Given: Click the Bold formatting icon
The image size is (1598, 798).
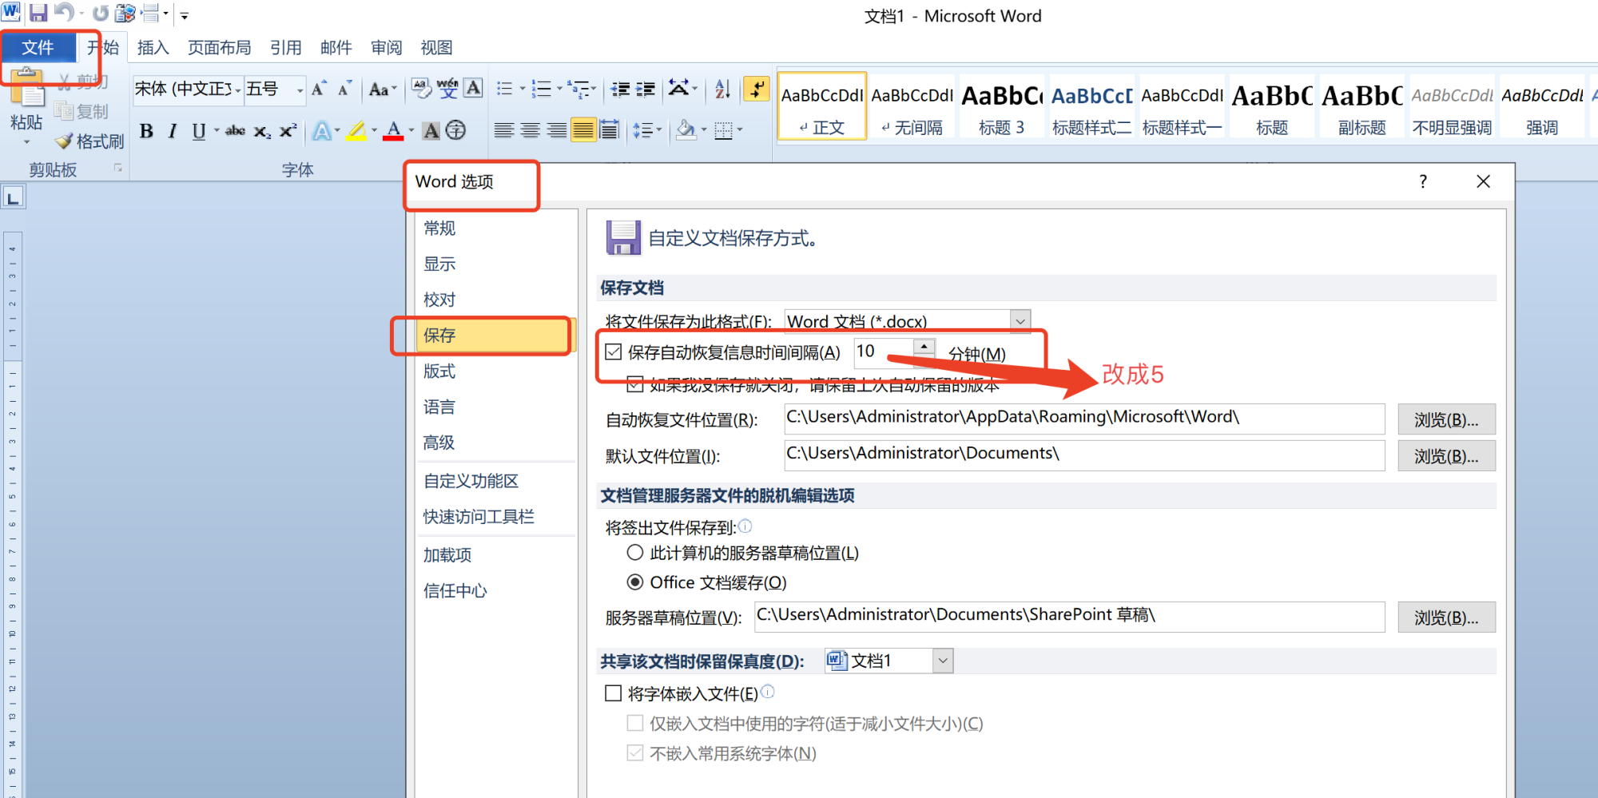Looking at the screenshot, I should click(x=146, y=131).
